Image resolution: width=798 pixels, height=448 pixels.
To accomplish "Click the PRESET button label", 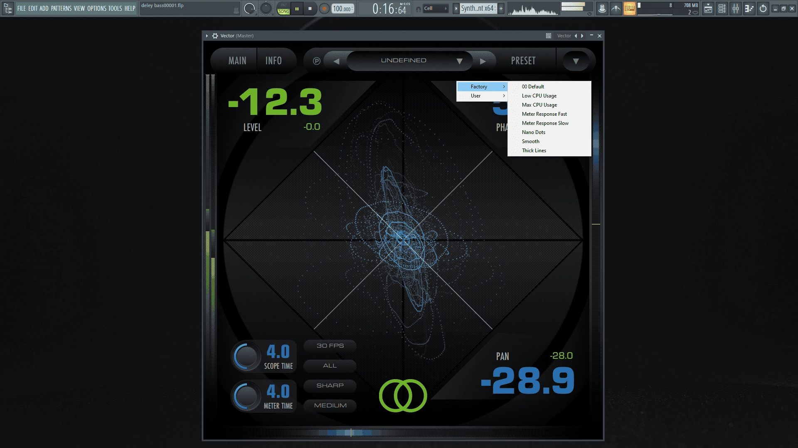I will coord(523,61).
